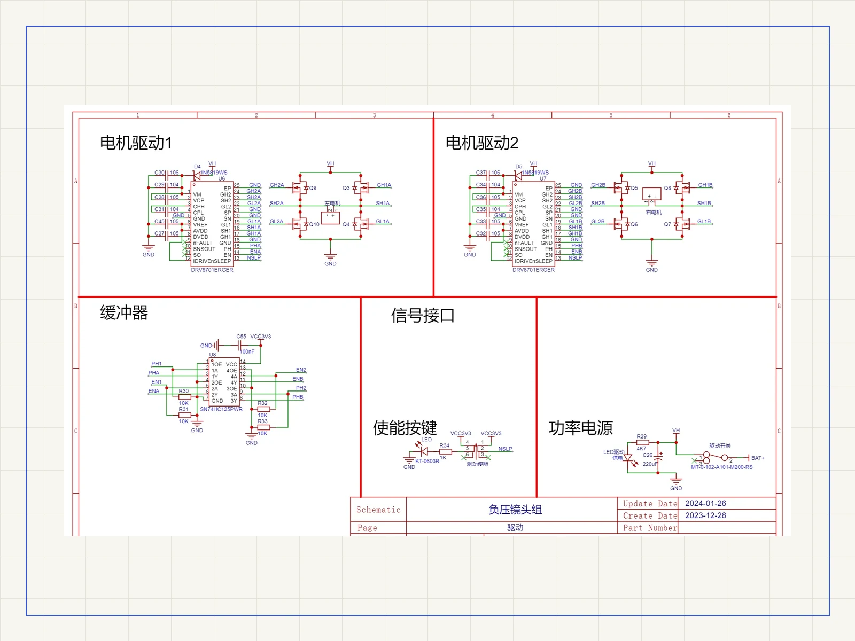This screenshot has height=641, width=855.
Task: Click the 负压镜头组 schematic name
Action: tap(515, 510)
